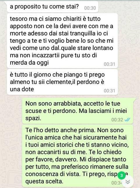Tap the 00:31 timestamp under 'merda da oggi'
The height and width of the screenshot is (188, 140).
(x=109, y=64)
